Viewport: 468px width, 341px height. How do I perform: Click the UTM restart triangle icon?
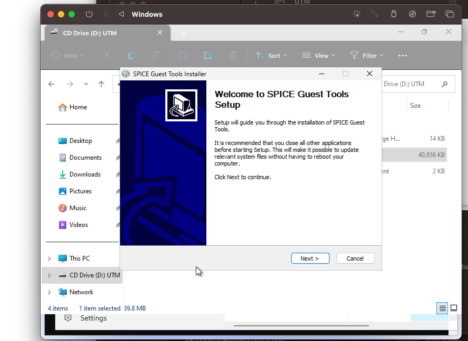click(x=121, y=14)
